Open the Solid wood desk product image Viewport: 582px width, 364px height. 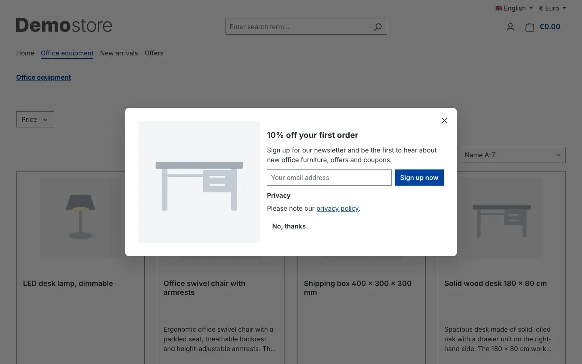click(502, 218)
